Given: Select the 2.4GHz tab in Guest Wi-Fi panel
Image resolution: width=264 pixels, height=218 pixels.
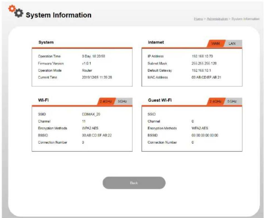Looking at the screenshot, I should tap(216, 101).
